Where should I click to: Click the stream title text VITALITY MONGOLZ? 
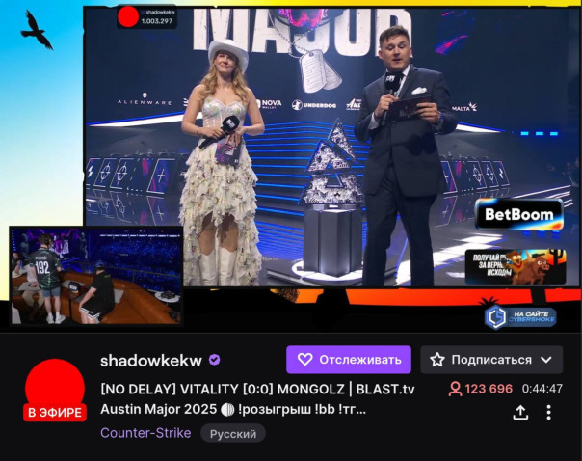257,390
